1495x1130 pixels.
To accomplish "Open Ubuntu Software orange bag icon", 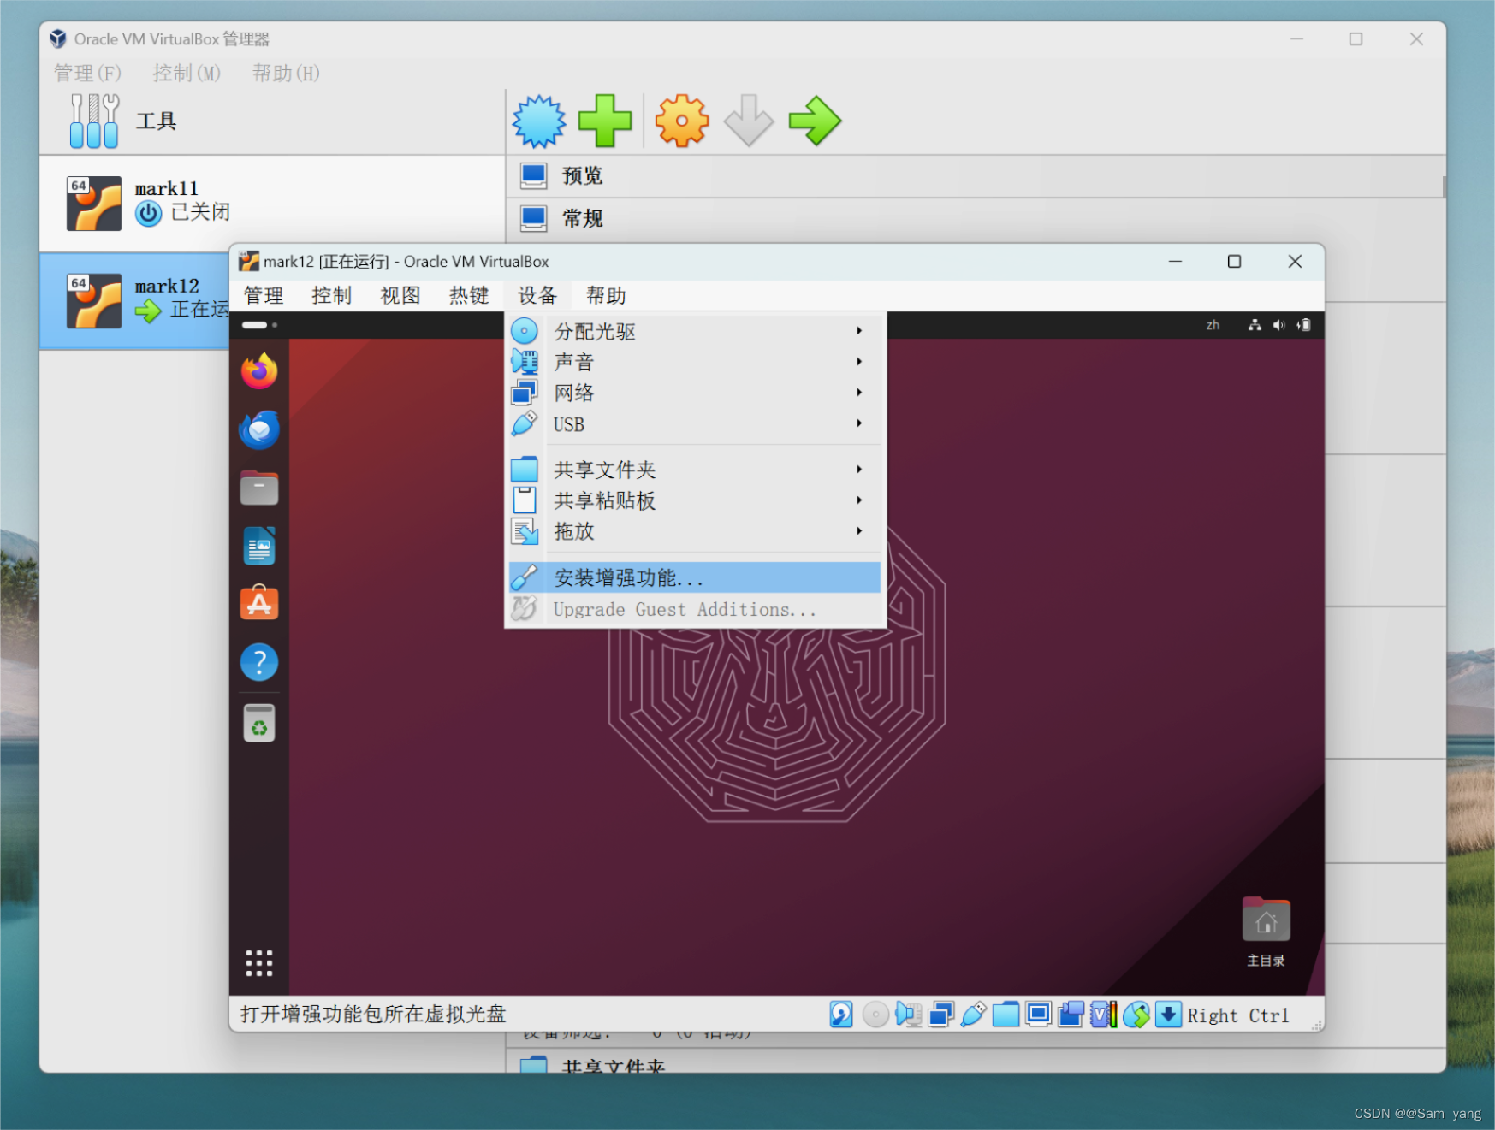I will (259, 604).
